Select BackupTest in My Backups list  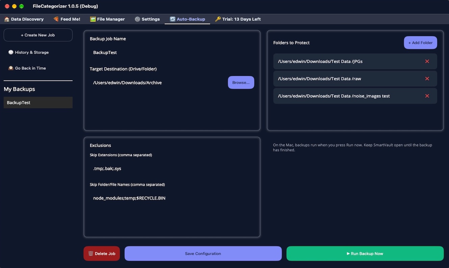point(38,103)
